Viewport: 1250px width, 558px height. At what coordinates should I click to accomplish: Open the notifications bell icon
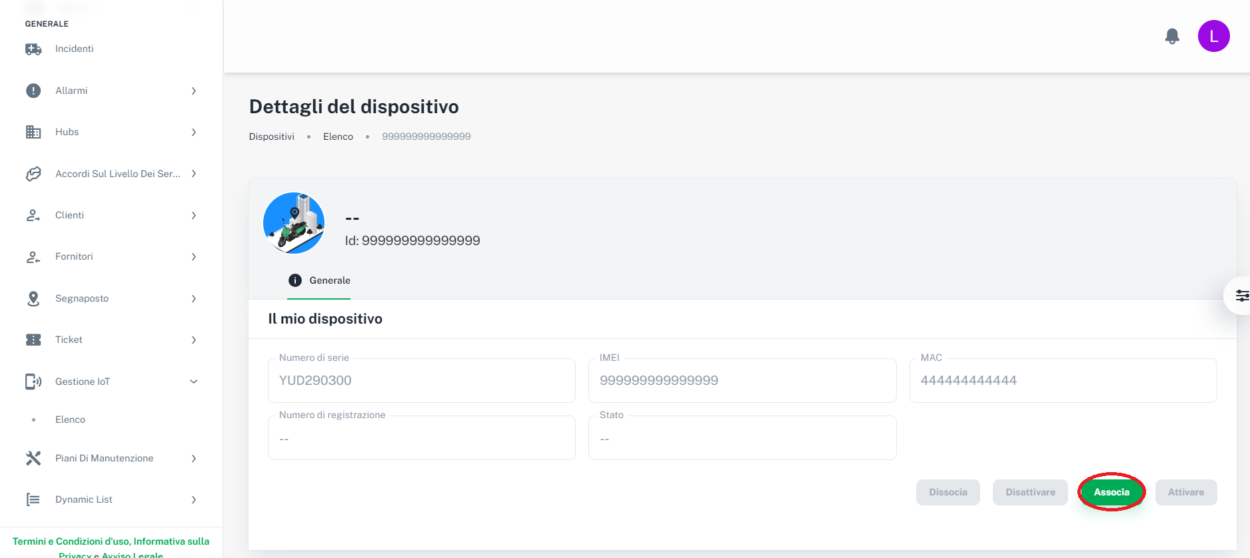(1172, 36)
